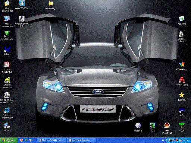Expand hidden tray icons arrow

(167, 140)
